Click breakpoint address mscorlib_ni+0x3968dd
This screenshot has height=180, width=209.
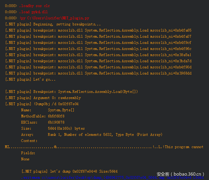[171, 73]
